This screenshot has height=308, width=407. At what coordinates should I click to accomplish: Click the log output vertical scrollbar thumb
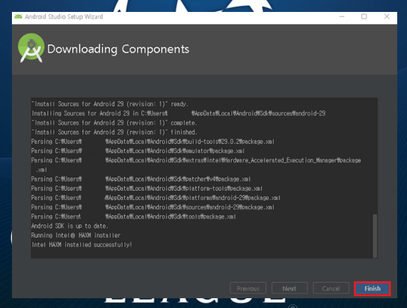[374, 236]
